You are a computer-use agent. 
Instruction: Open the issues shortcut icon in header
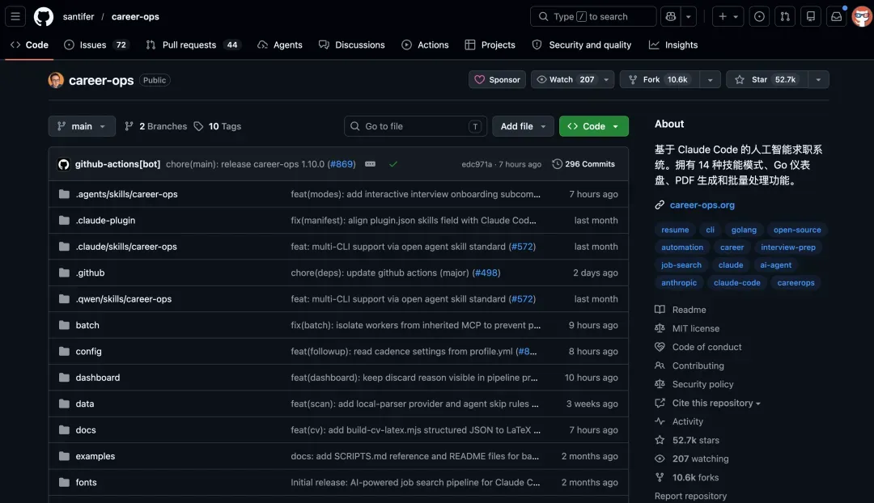(759, 17)
